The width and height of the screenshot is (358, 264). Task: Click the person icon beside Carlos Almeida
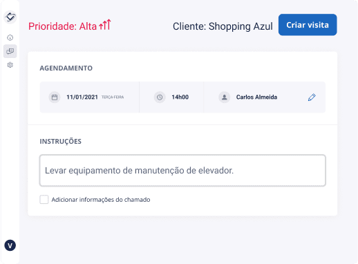(x=225, y=97)
